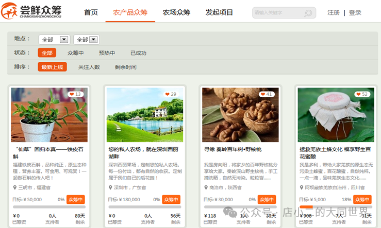
Task: Click the 深圳市，广东省 location text
Action: click(130, 187)
